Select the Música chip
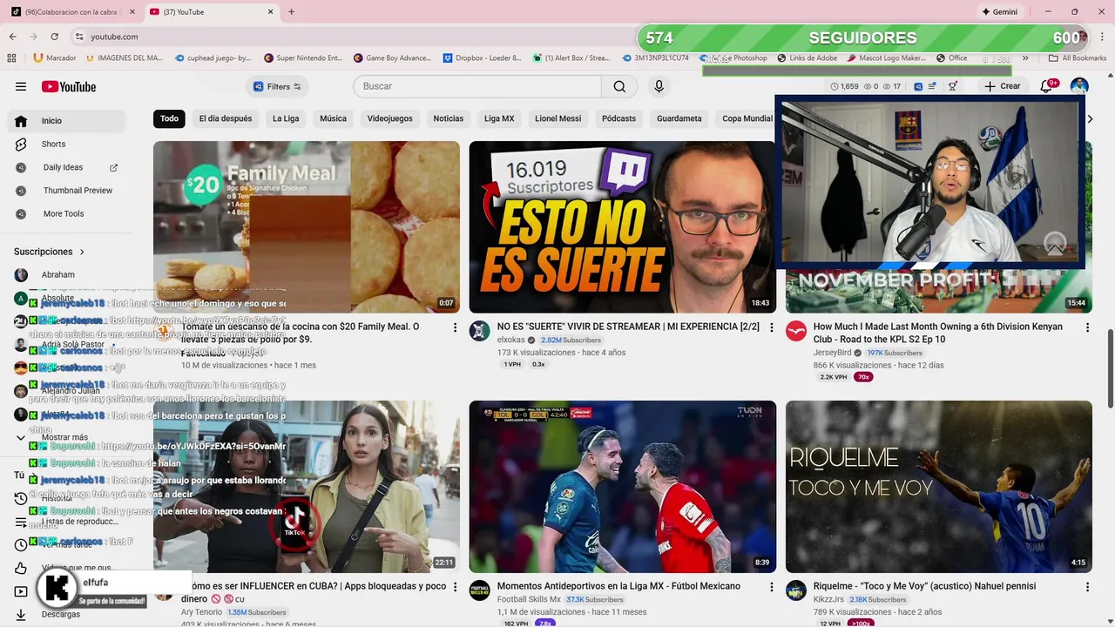 coord(333,118)
